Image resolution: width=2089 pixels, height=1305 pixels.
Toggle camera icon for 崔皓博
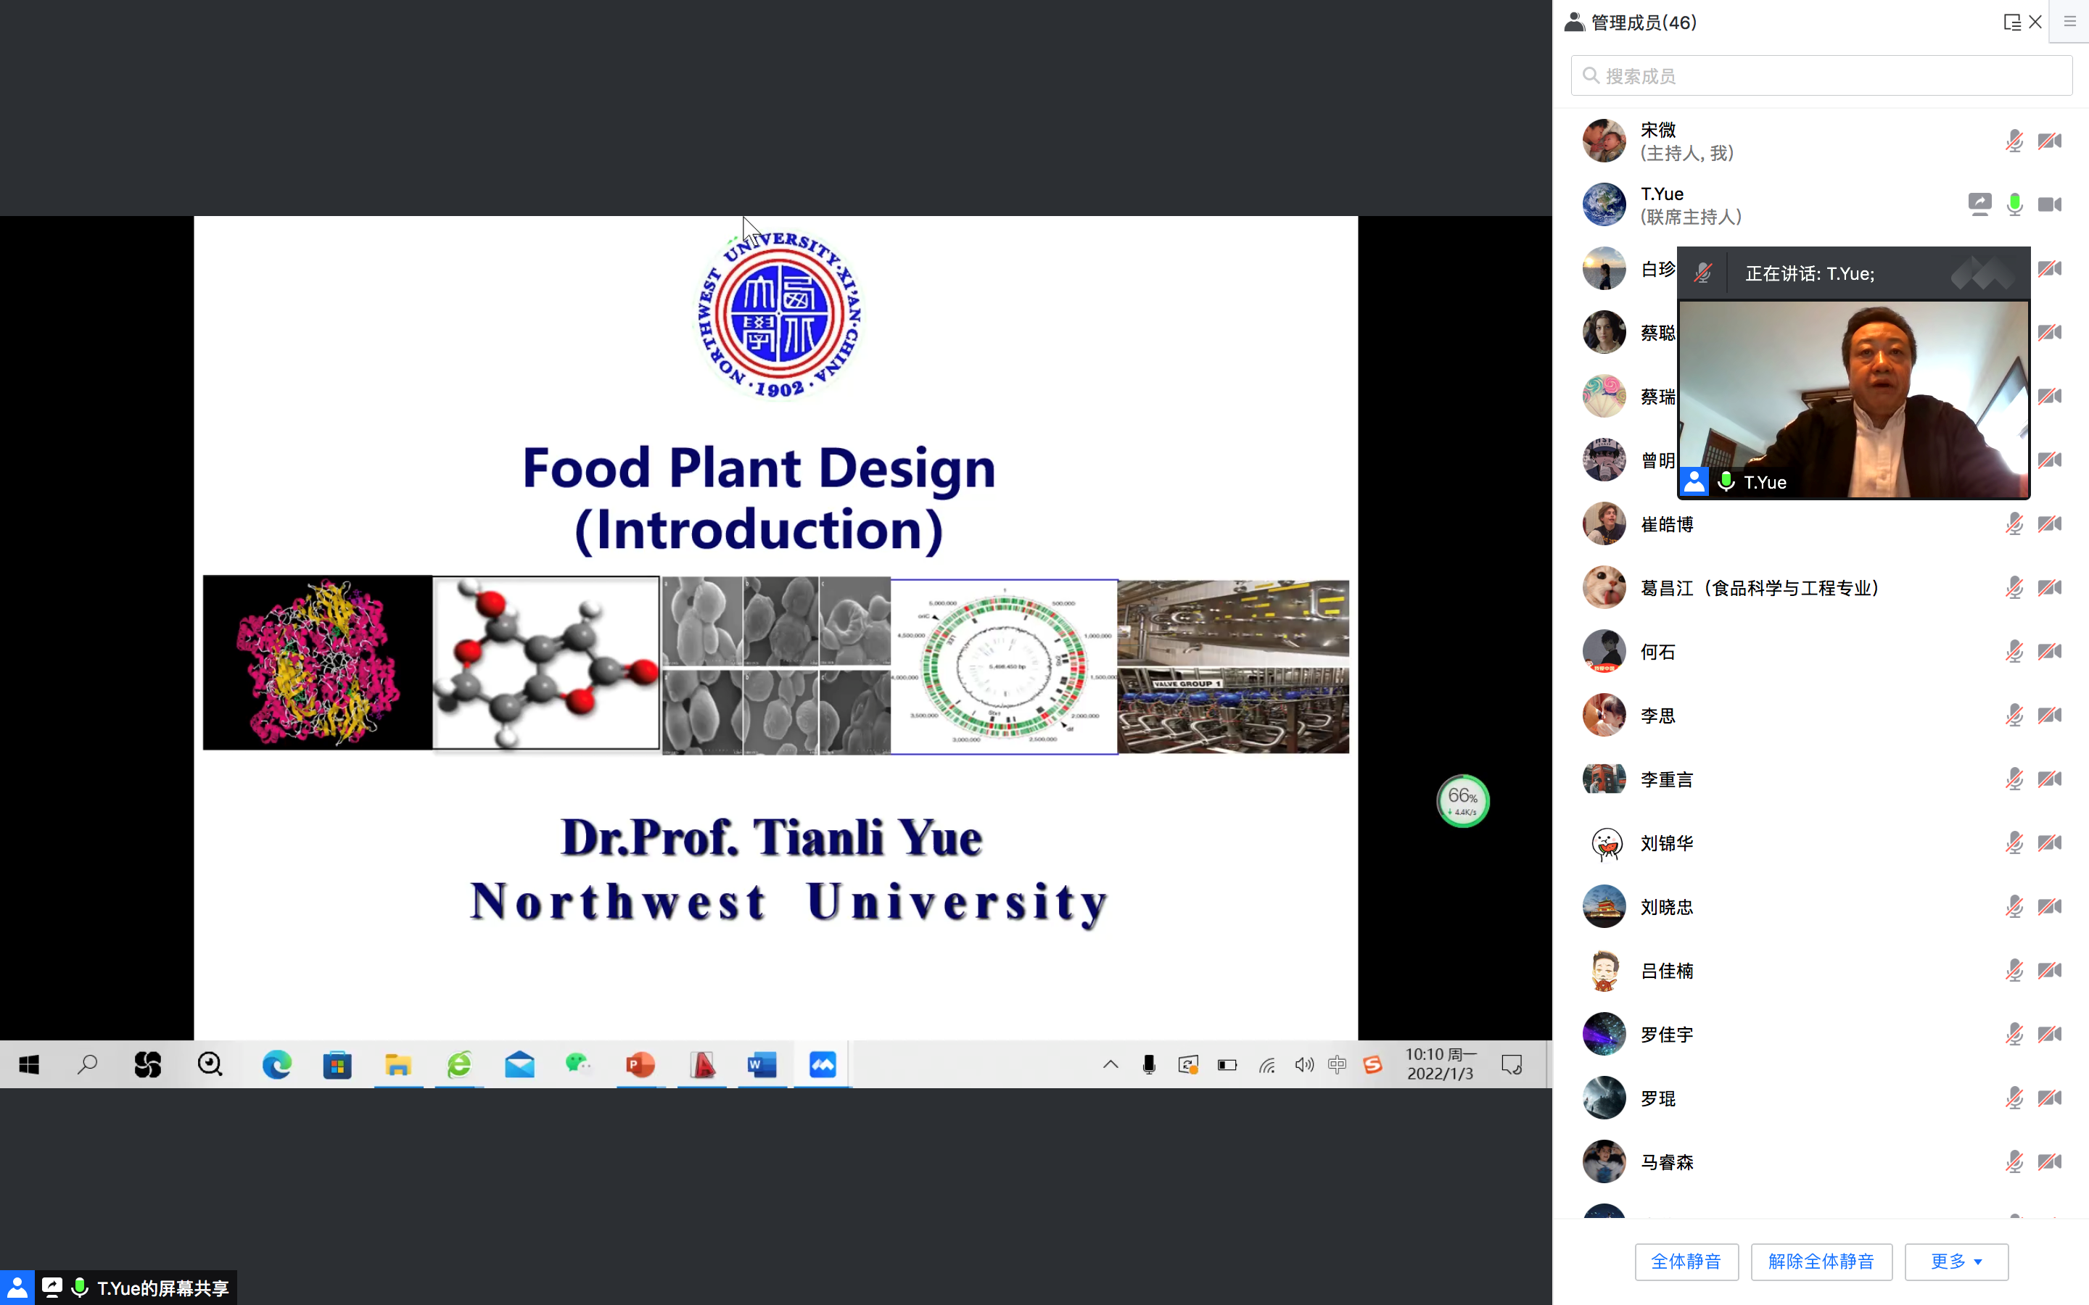click(x=2049, y=524)
